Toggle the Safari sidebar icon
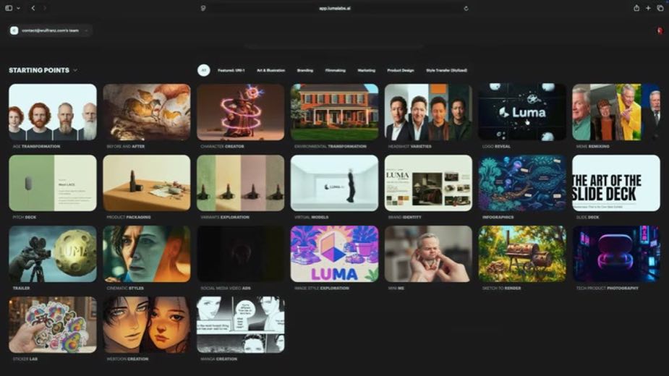This screenshot has width=669, height=376. 9,8
